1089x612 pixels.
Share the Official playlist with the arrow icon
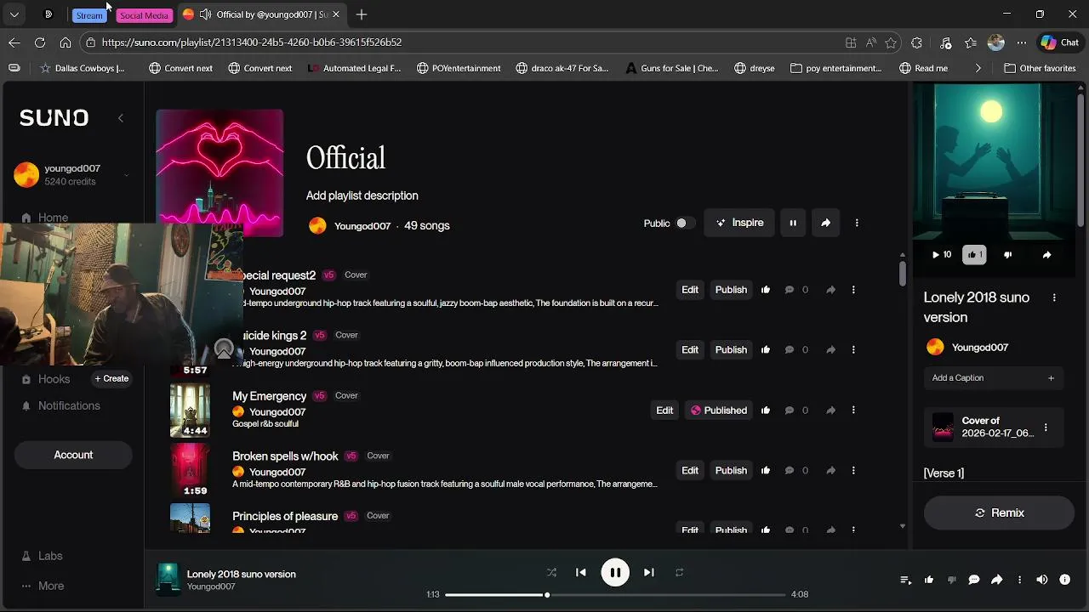pyautogui.click(x=825, y=223)
